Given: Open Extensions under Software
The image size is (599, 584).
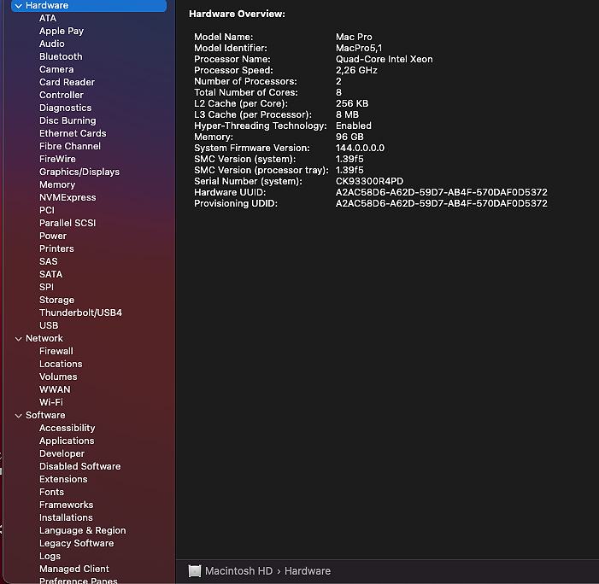Looking at the screenshot, I should coord(63,480).
